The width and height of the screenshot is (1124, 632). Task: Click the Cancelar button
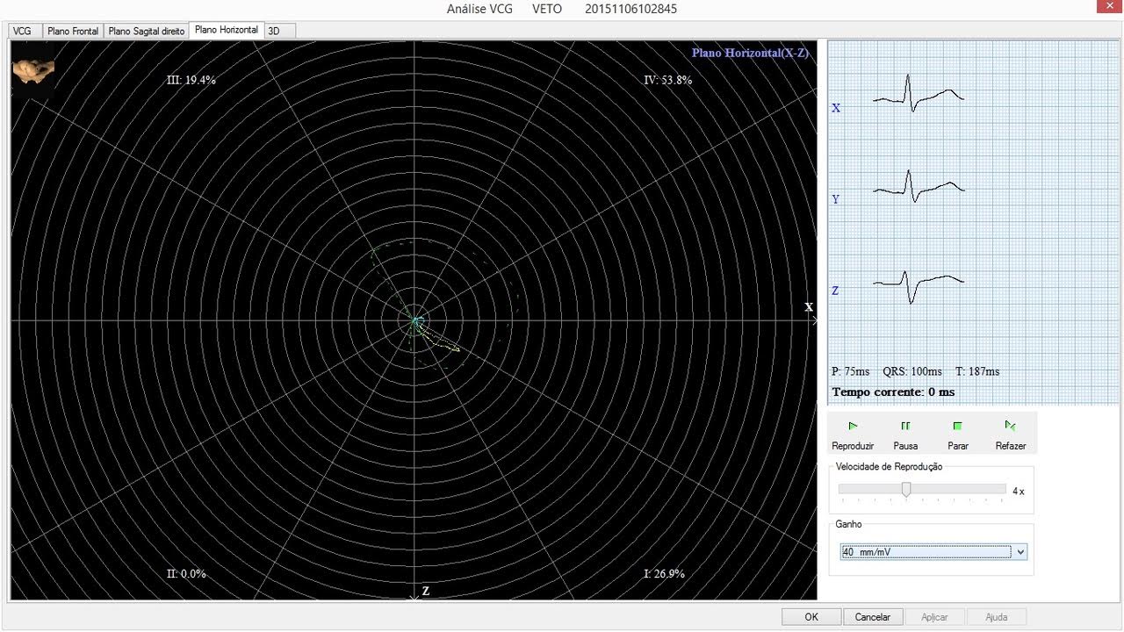[873, 617]
